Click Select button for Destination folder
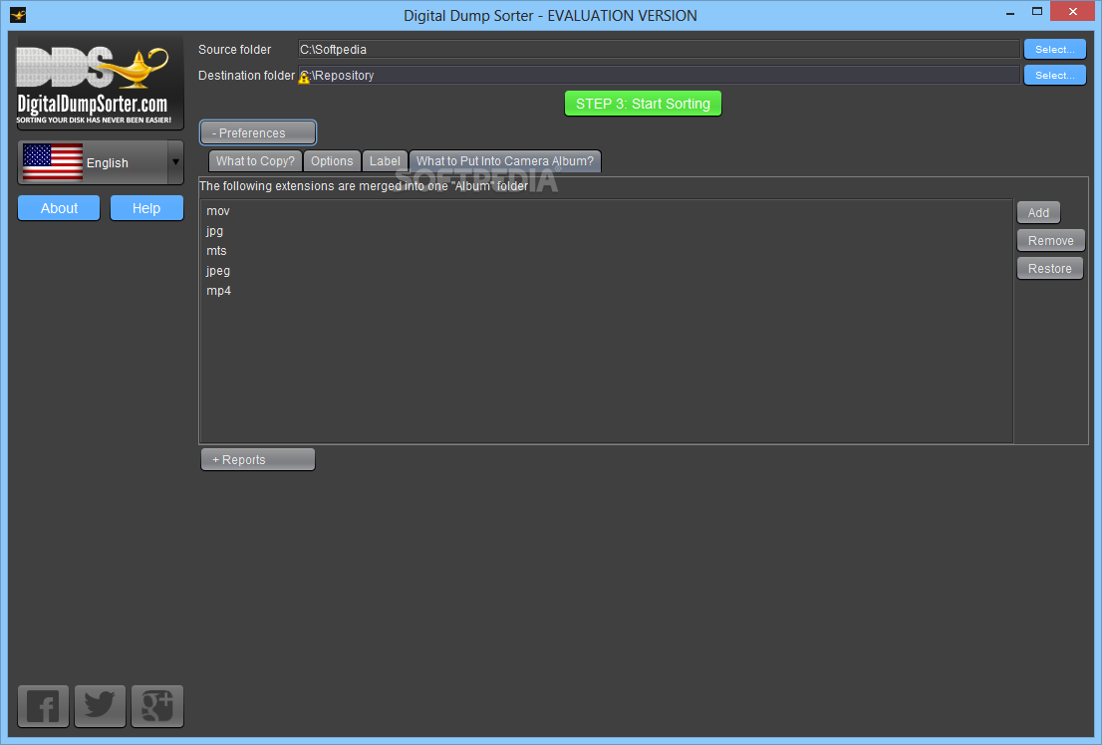 click(x=1054, y=76)
